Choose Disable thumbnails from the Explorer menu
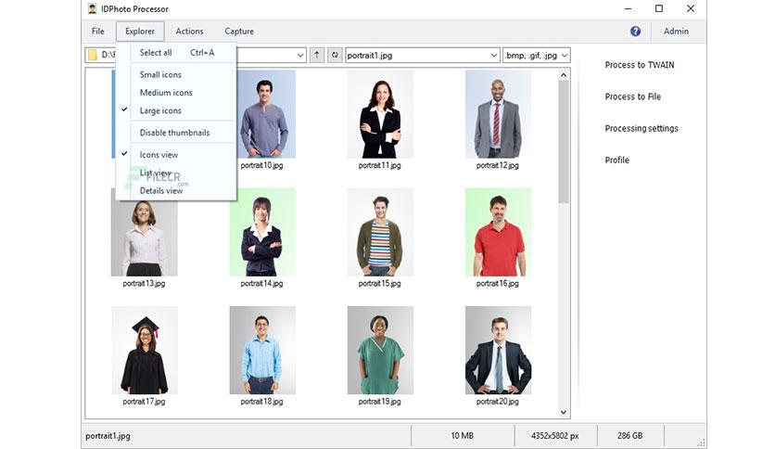The height and width of the screenshot is (449, 775). 174,133
